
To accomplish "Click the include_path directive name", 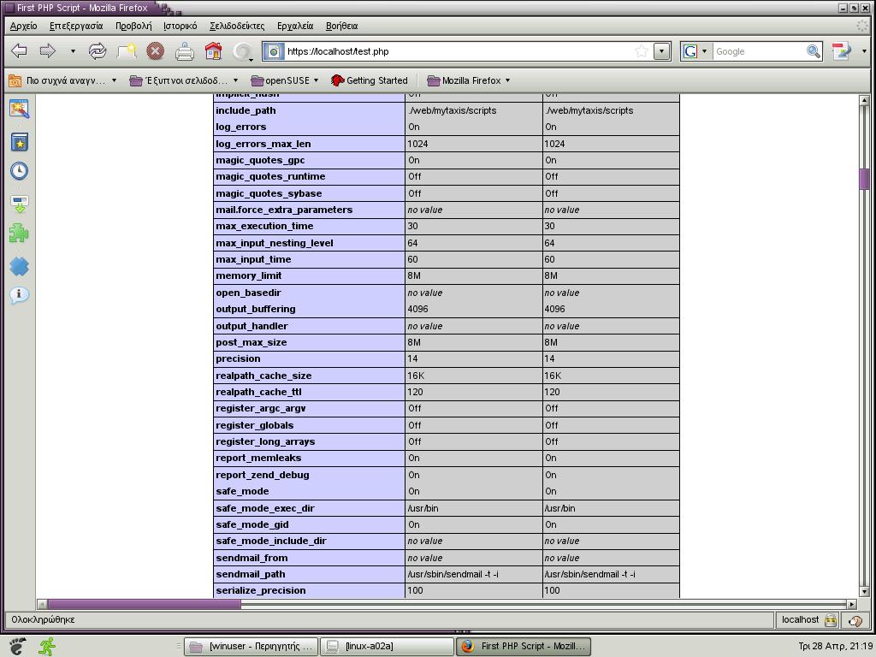I will (x=246, y=110).
